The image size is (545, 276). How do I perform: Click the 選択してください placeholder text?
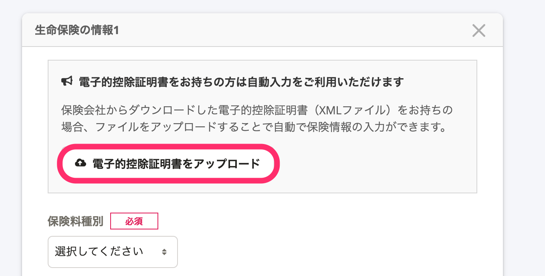[99, 252]
